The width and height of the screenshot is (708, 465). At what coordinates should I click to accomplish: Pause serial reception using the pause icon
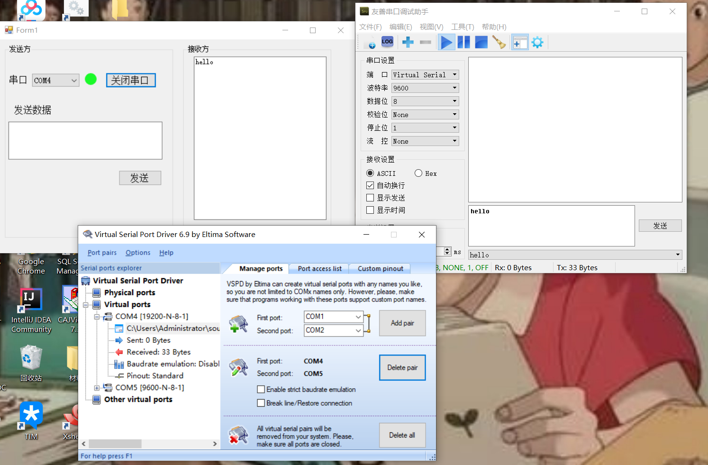tap(463, 42)
